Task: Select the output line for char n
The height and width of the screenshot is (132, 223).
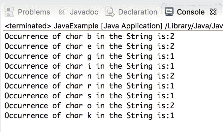Action: 89,76
